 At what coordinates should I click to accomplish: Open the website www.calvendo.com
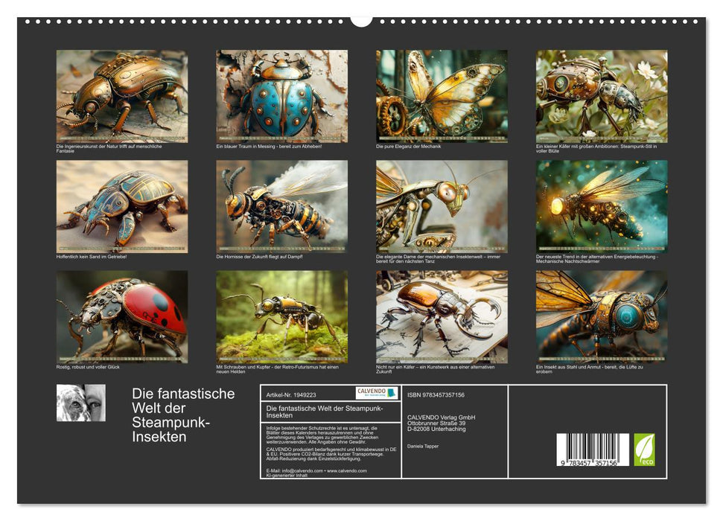347,470
